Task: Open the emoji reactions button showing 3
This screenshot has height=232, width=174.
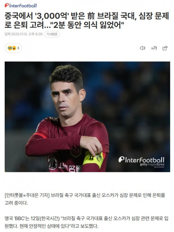Action: point(13,48)
